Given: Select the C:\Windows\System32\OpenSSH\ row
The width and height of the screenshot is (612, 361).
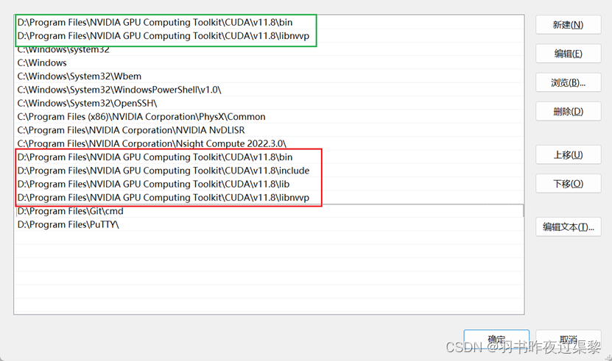Looking at the screenshot, I should [269, 104].
